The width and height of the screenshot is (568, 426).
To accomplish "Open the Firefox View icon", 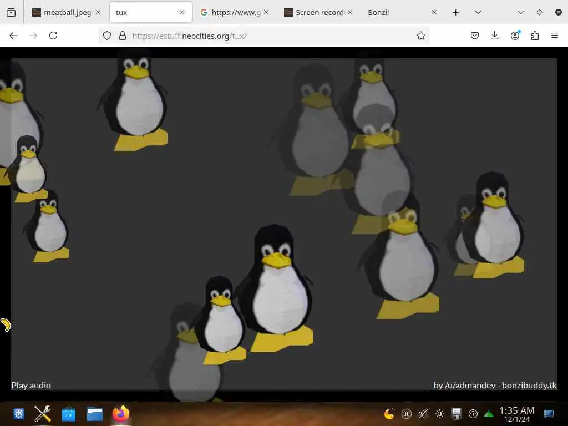I will tap(11, 12).
